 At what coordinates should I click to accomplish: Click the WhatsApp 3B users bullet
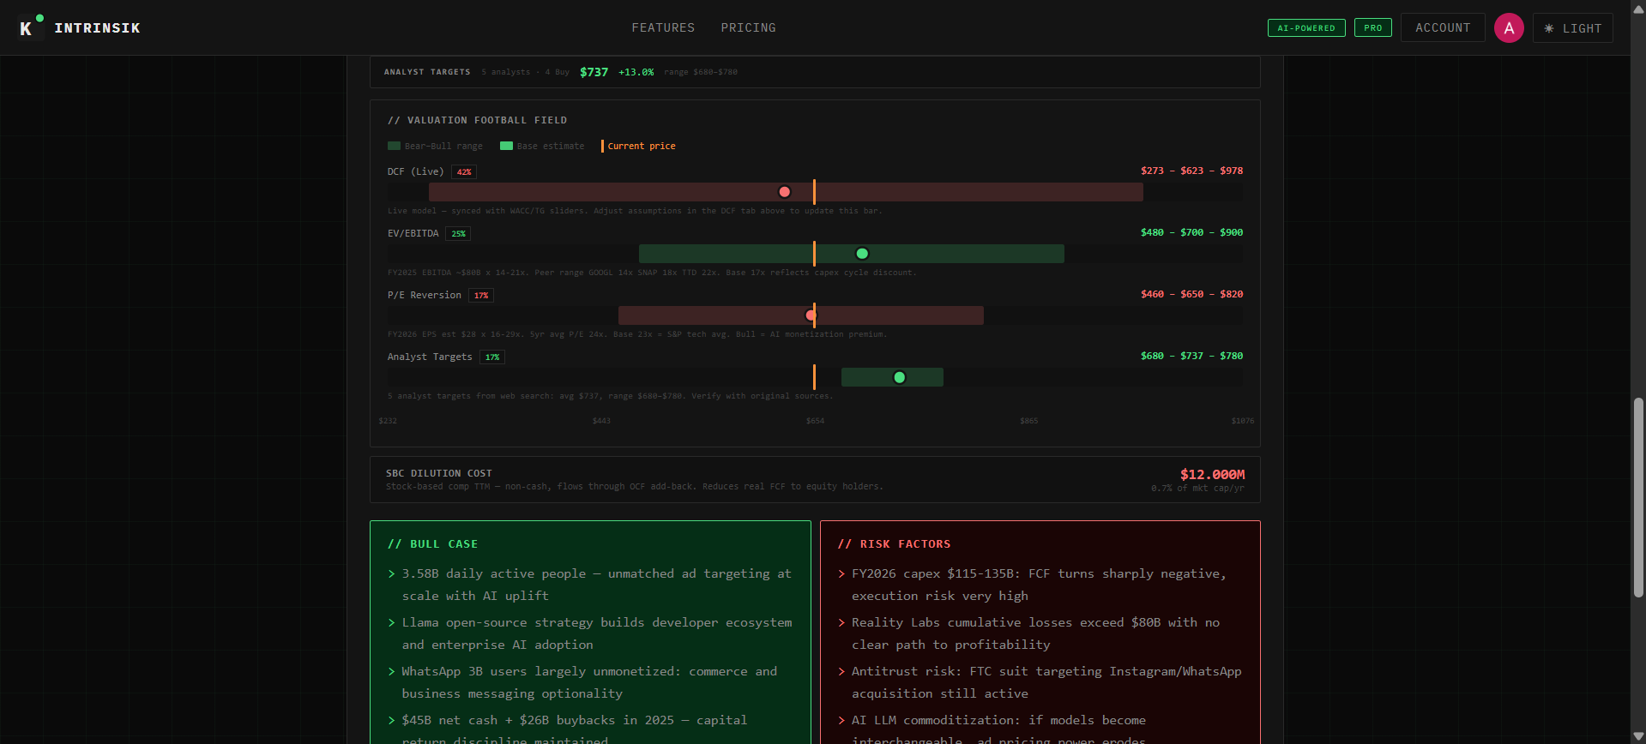pos(589,682)
